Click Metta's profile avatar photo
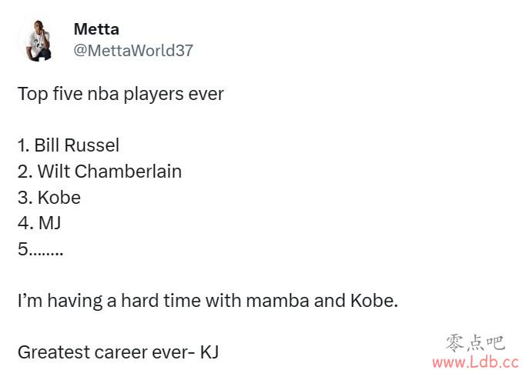 38,40
